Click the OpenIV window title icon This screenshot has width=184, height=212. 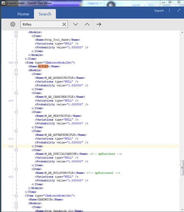(x=3, y=2)
